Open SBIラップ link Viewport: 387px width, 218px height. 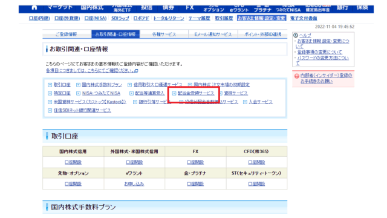(120, 18)
